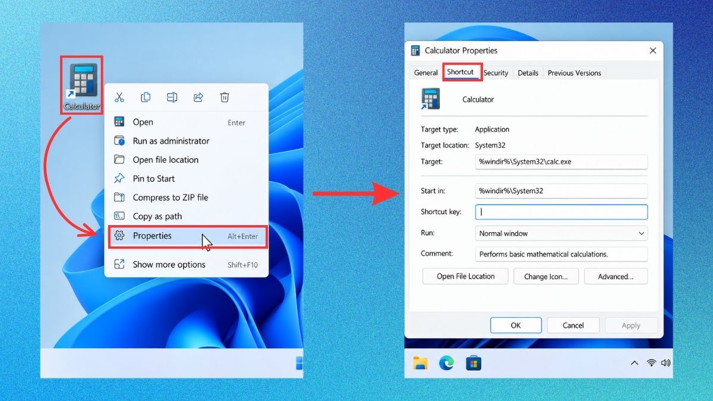Choose Open from the context menu
The image size is (713, 401).
[x=187, y=122]
